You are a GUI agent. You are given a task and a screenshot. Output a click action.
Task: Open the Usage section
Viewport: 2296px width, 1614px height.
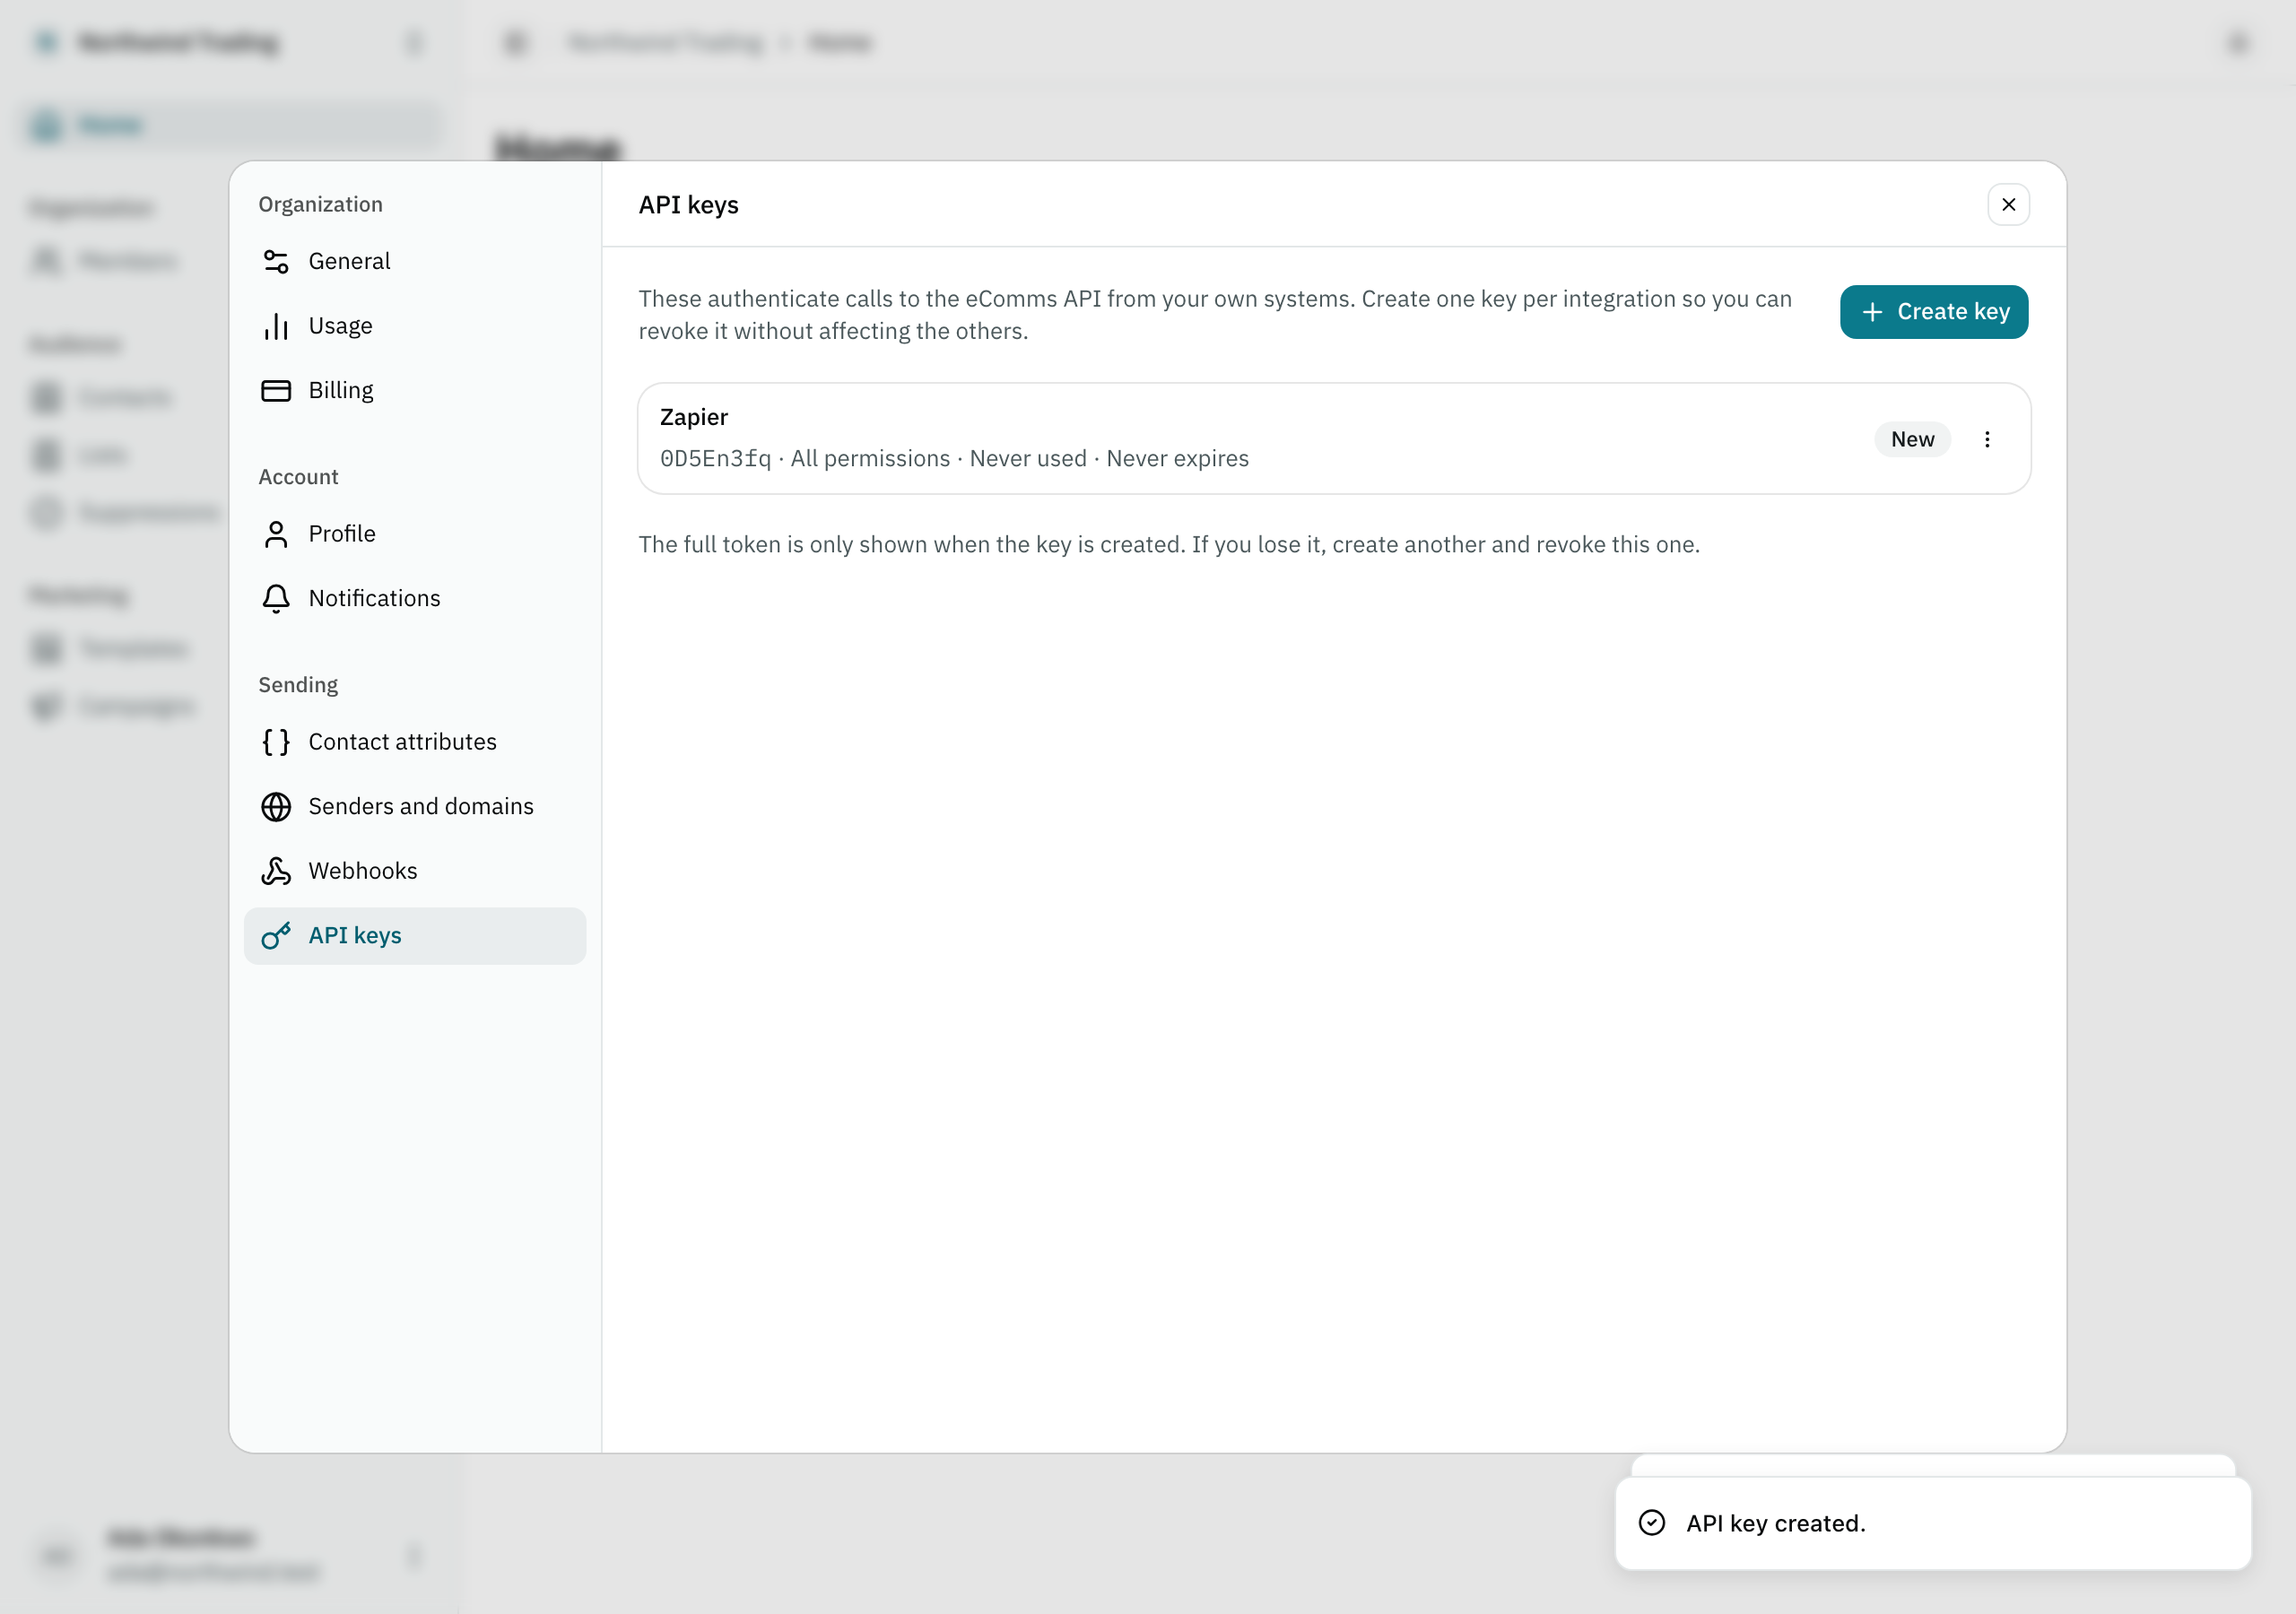pos(414,326)
